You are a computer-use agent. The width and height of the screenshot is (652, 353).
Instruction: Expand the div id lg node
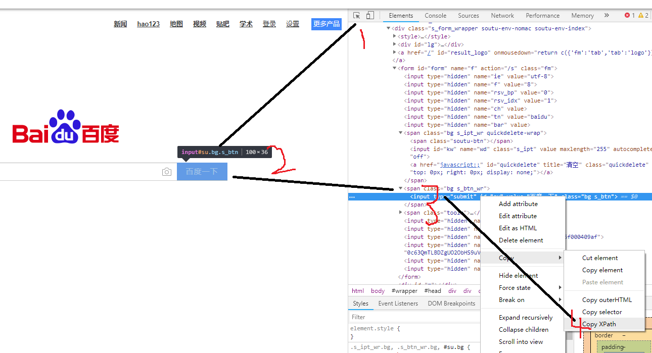point(395,44)
